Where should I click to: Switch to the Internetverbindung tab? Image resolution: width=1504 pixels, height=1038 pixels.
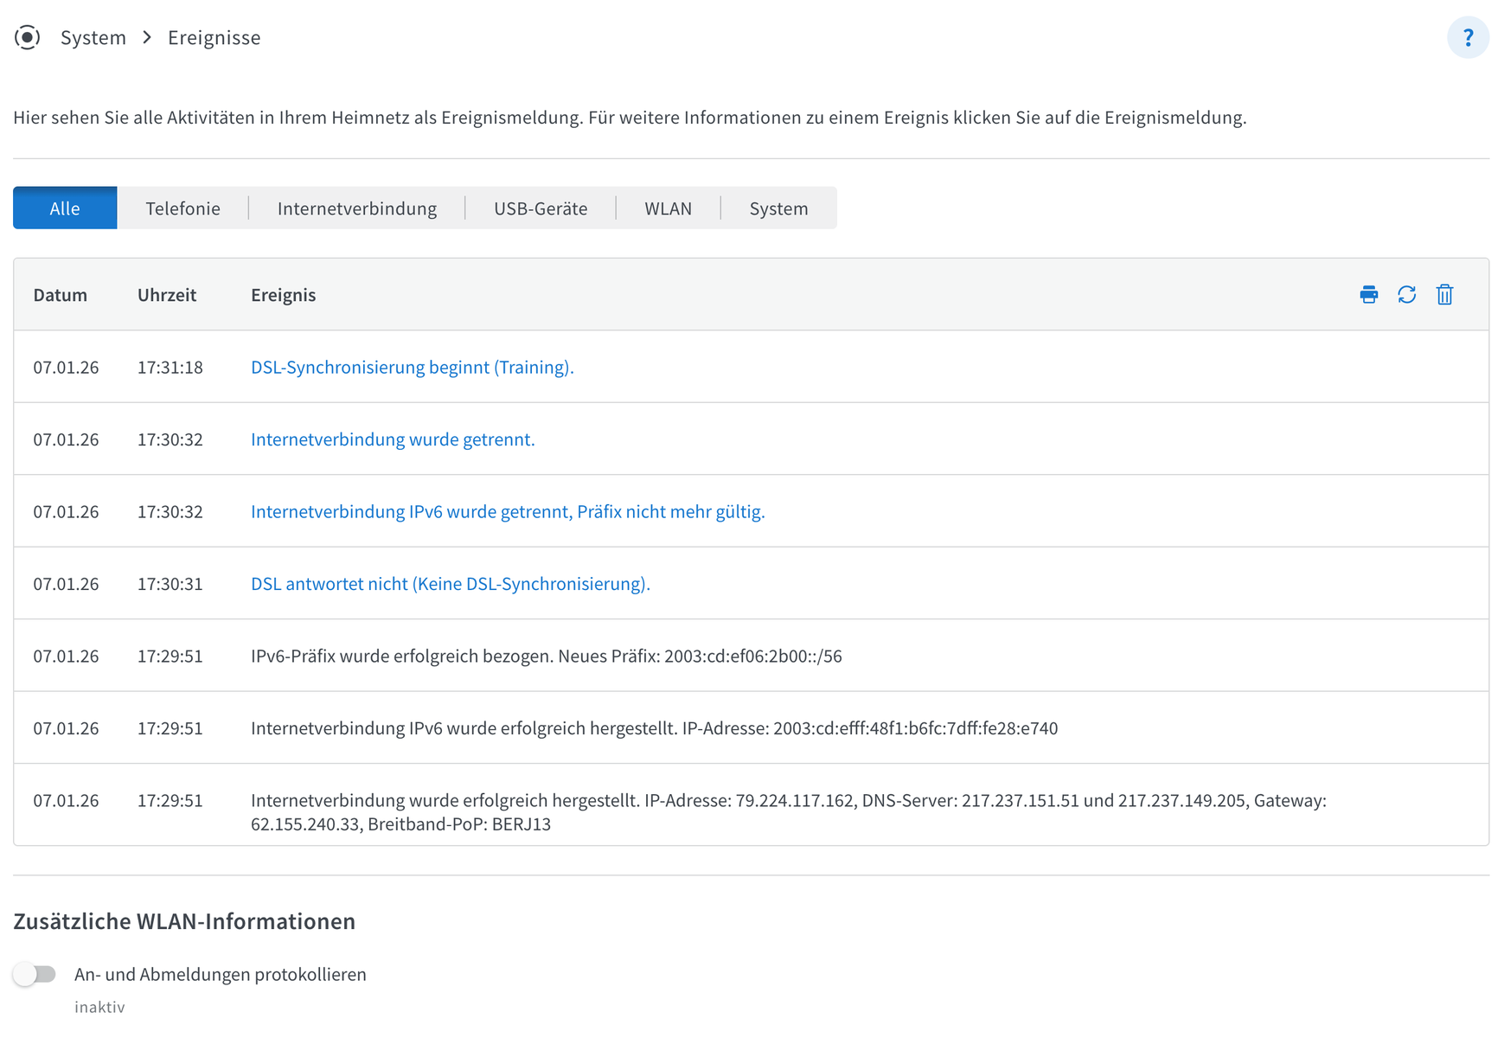point(356,208)
